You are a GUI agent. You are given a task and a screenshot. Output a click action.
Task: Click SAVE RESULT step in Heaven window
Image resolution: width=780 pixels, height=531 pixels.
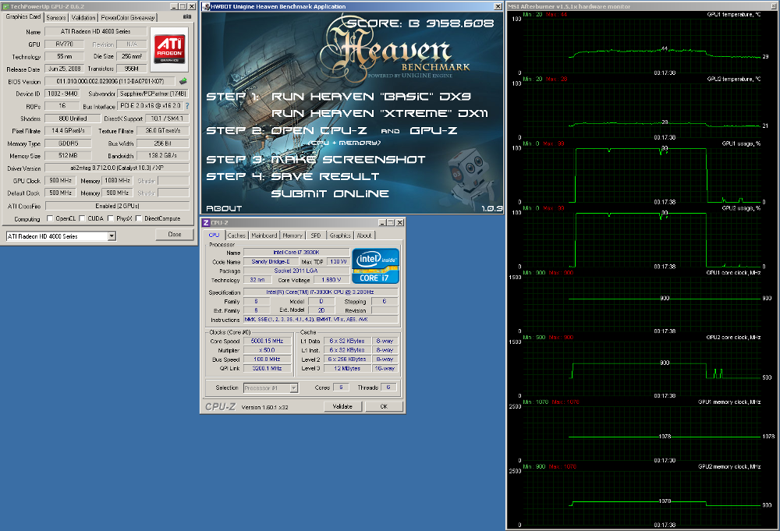point(325,176)
